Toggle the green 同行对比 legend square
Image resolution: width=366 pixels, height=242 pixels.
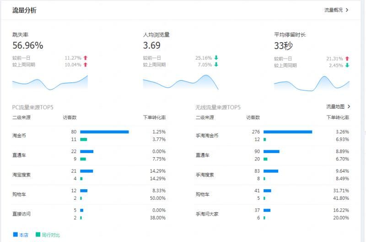click(38, 235)
